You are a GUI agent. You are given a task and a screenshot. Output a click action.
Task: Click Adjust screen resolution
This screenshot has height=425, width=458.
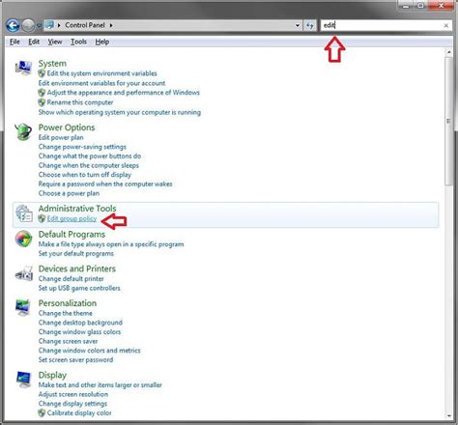tap(73, 394)
